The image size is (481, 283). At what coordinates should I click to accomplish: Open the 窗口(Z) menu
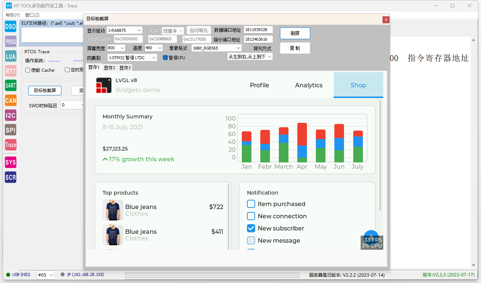tap(32, 15)
